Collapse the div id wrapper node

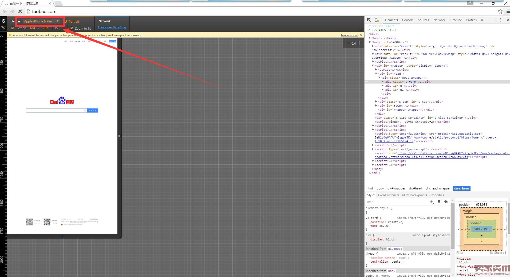coord(373,66)
